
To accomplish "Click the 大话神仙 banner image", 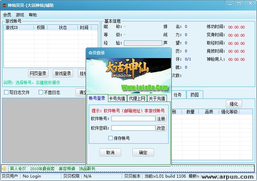I will (129, 76).
